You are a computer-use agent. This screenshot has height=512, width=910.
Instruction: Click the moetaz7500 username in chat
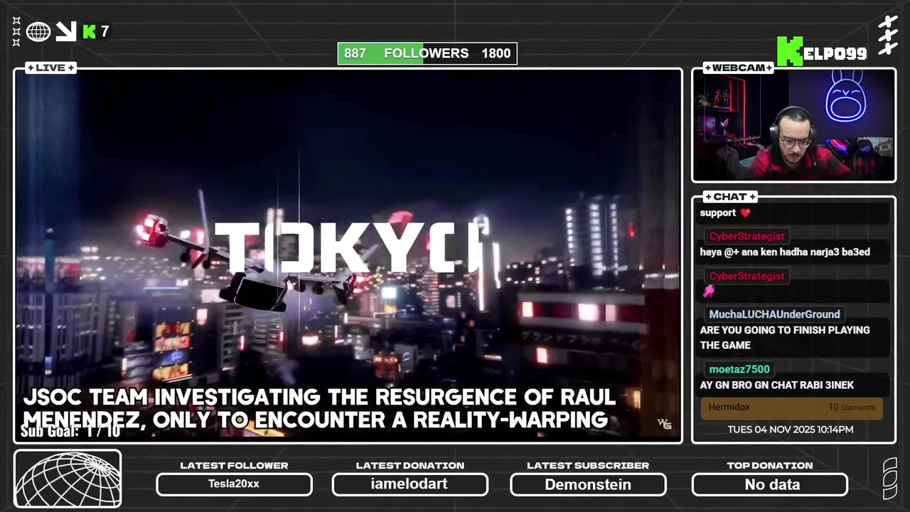(x=739, y=369)
